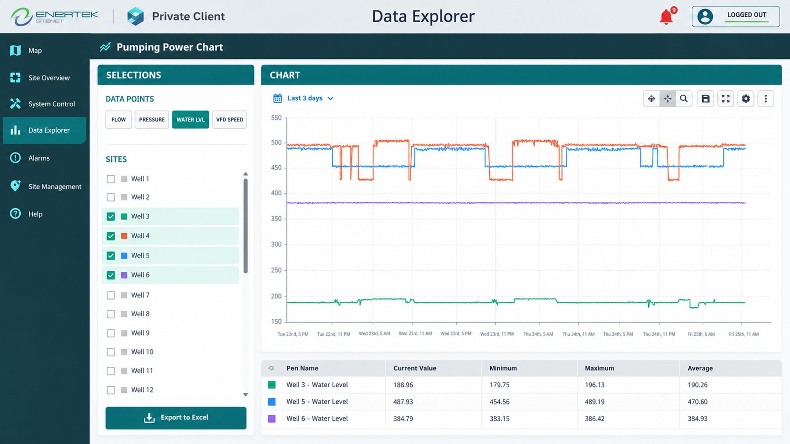
Task: Uncheck the Well 3 checkbox
Action: [x=111, y=217]
